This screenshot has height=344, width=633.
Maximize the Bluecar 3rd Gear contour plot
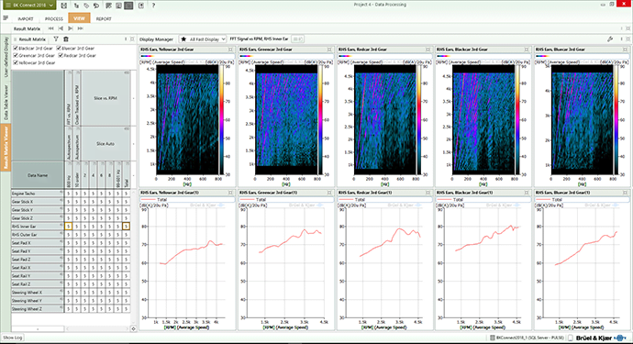tap(626, 50)
